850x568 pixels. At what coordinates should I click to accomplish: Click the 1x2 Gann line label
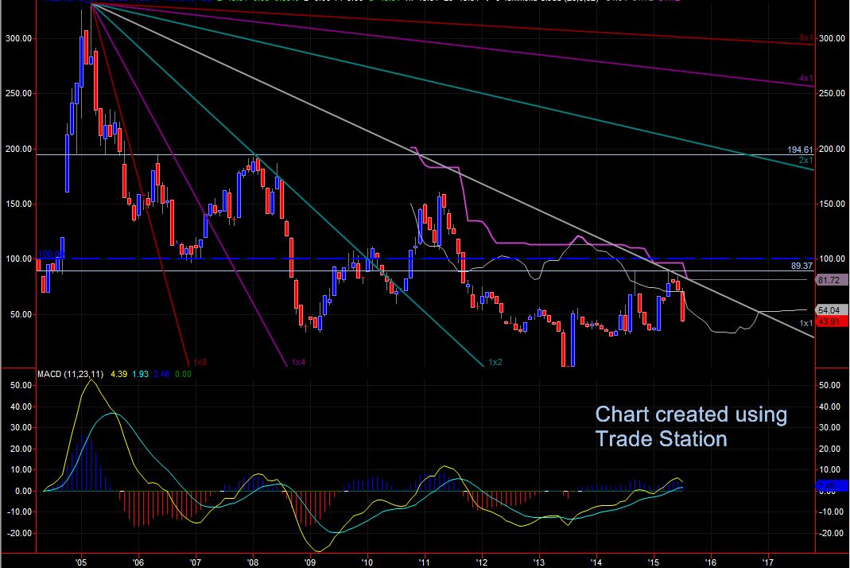point(496,362)
